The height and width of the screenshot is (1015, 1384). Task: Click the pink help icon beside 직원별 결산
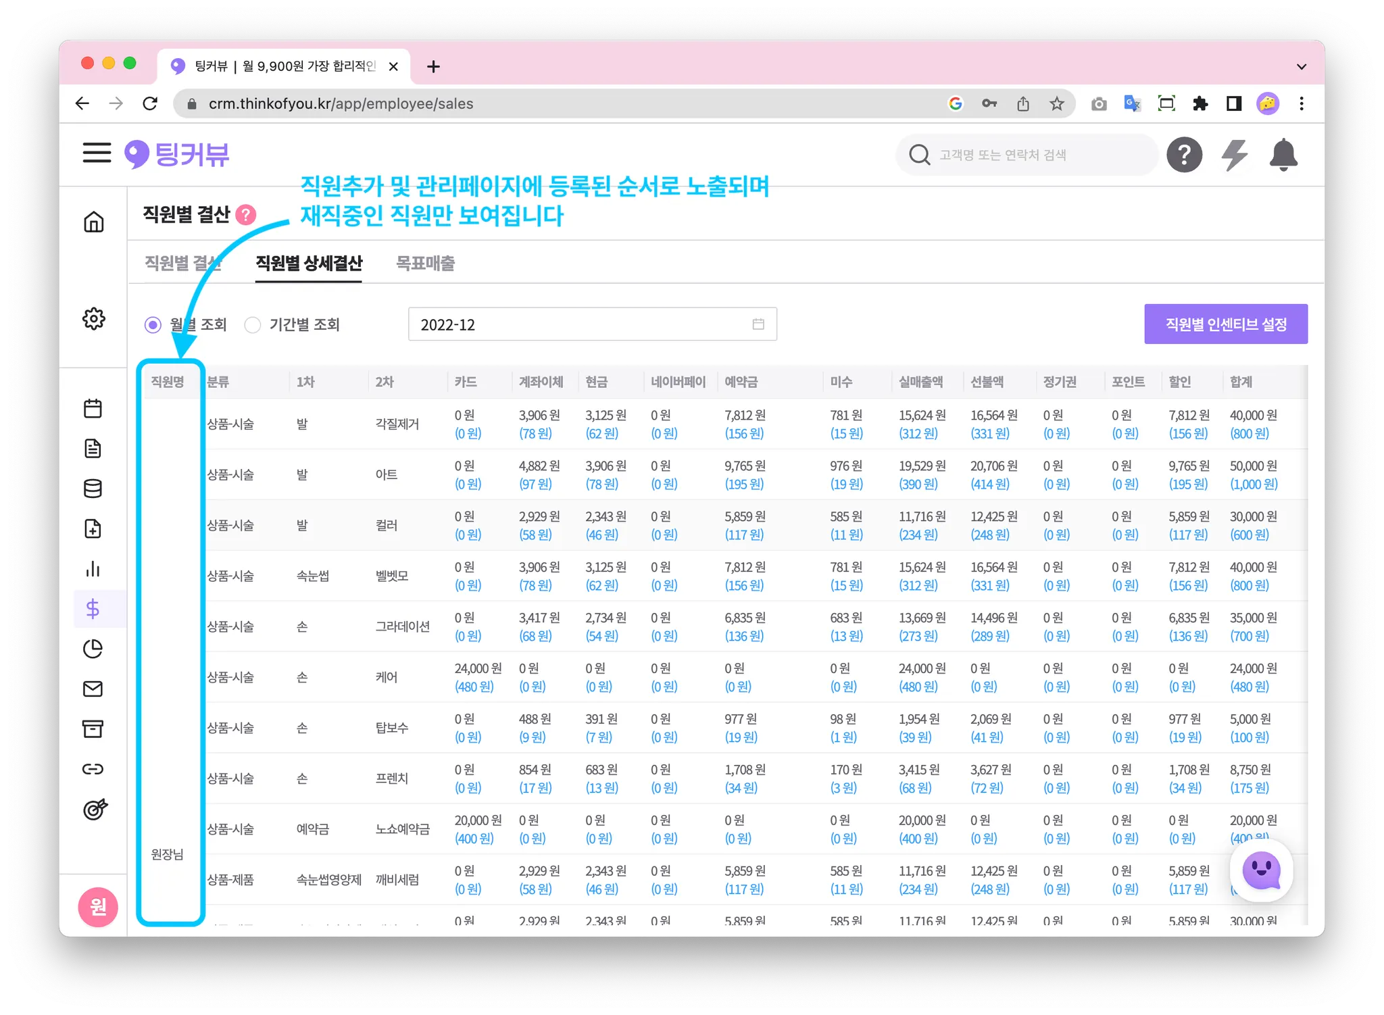245,215
